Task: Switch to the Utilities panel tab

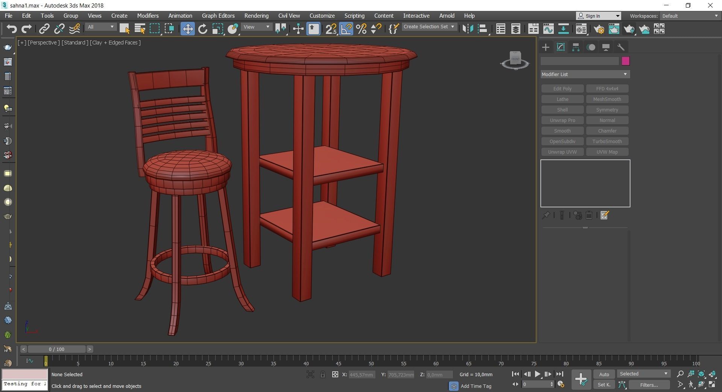Action: 621,47
